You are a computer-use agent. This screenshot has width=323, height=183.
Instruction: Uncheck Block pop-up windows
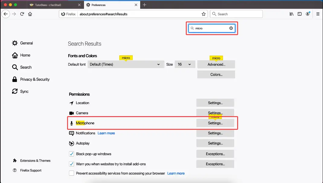(x=72, y=154)
